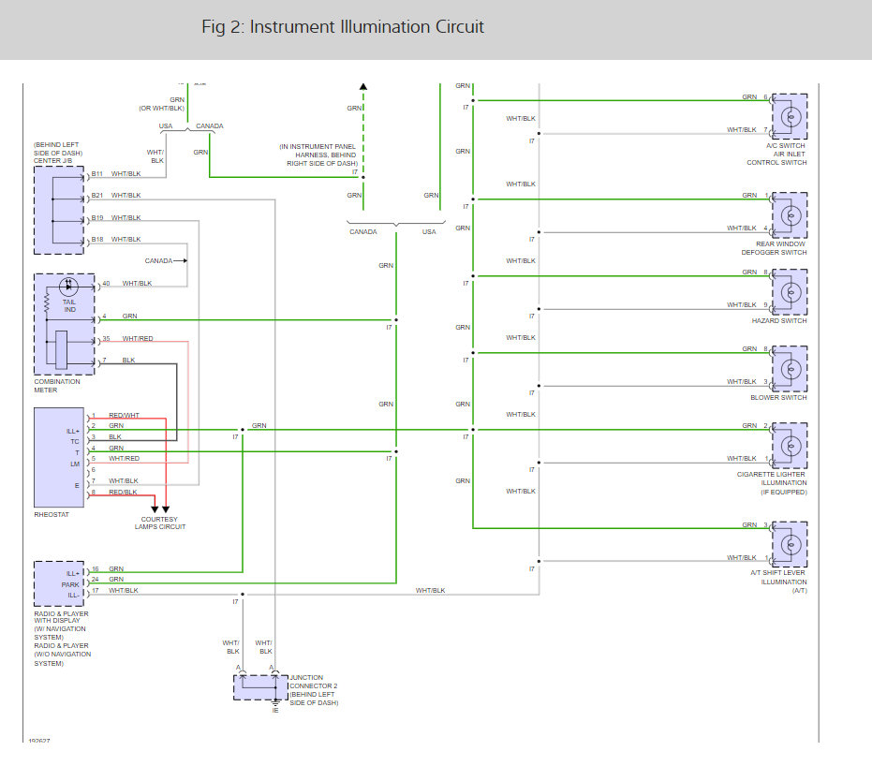Click the 'GRN (OR WHT/BLK)' wire label
Image resolution: width=872 pixels, height=766 pixels.
click(162, 104)
